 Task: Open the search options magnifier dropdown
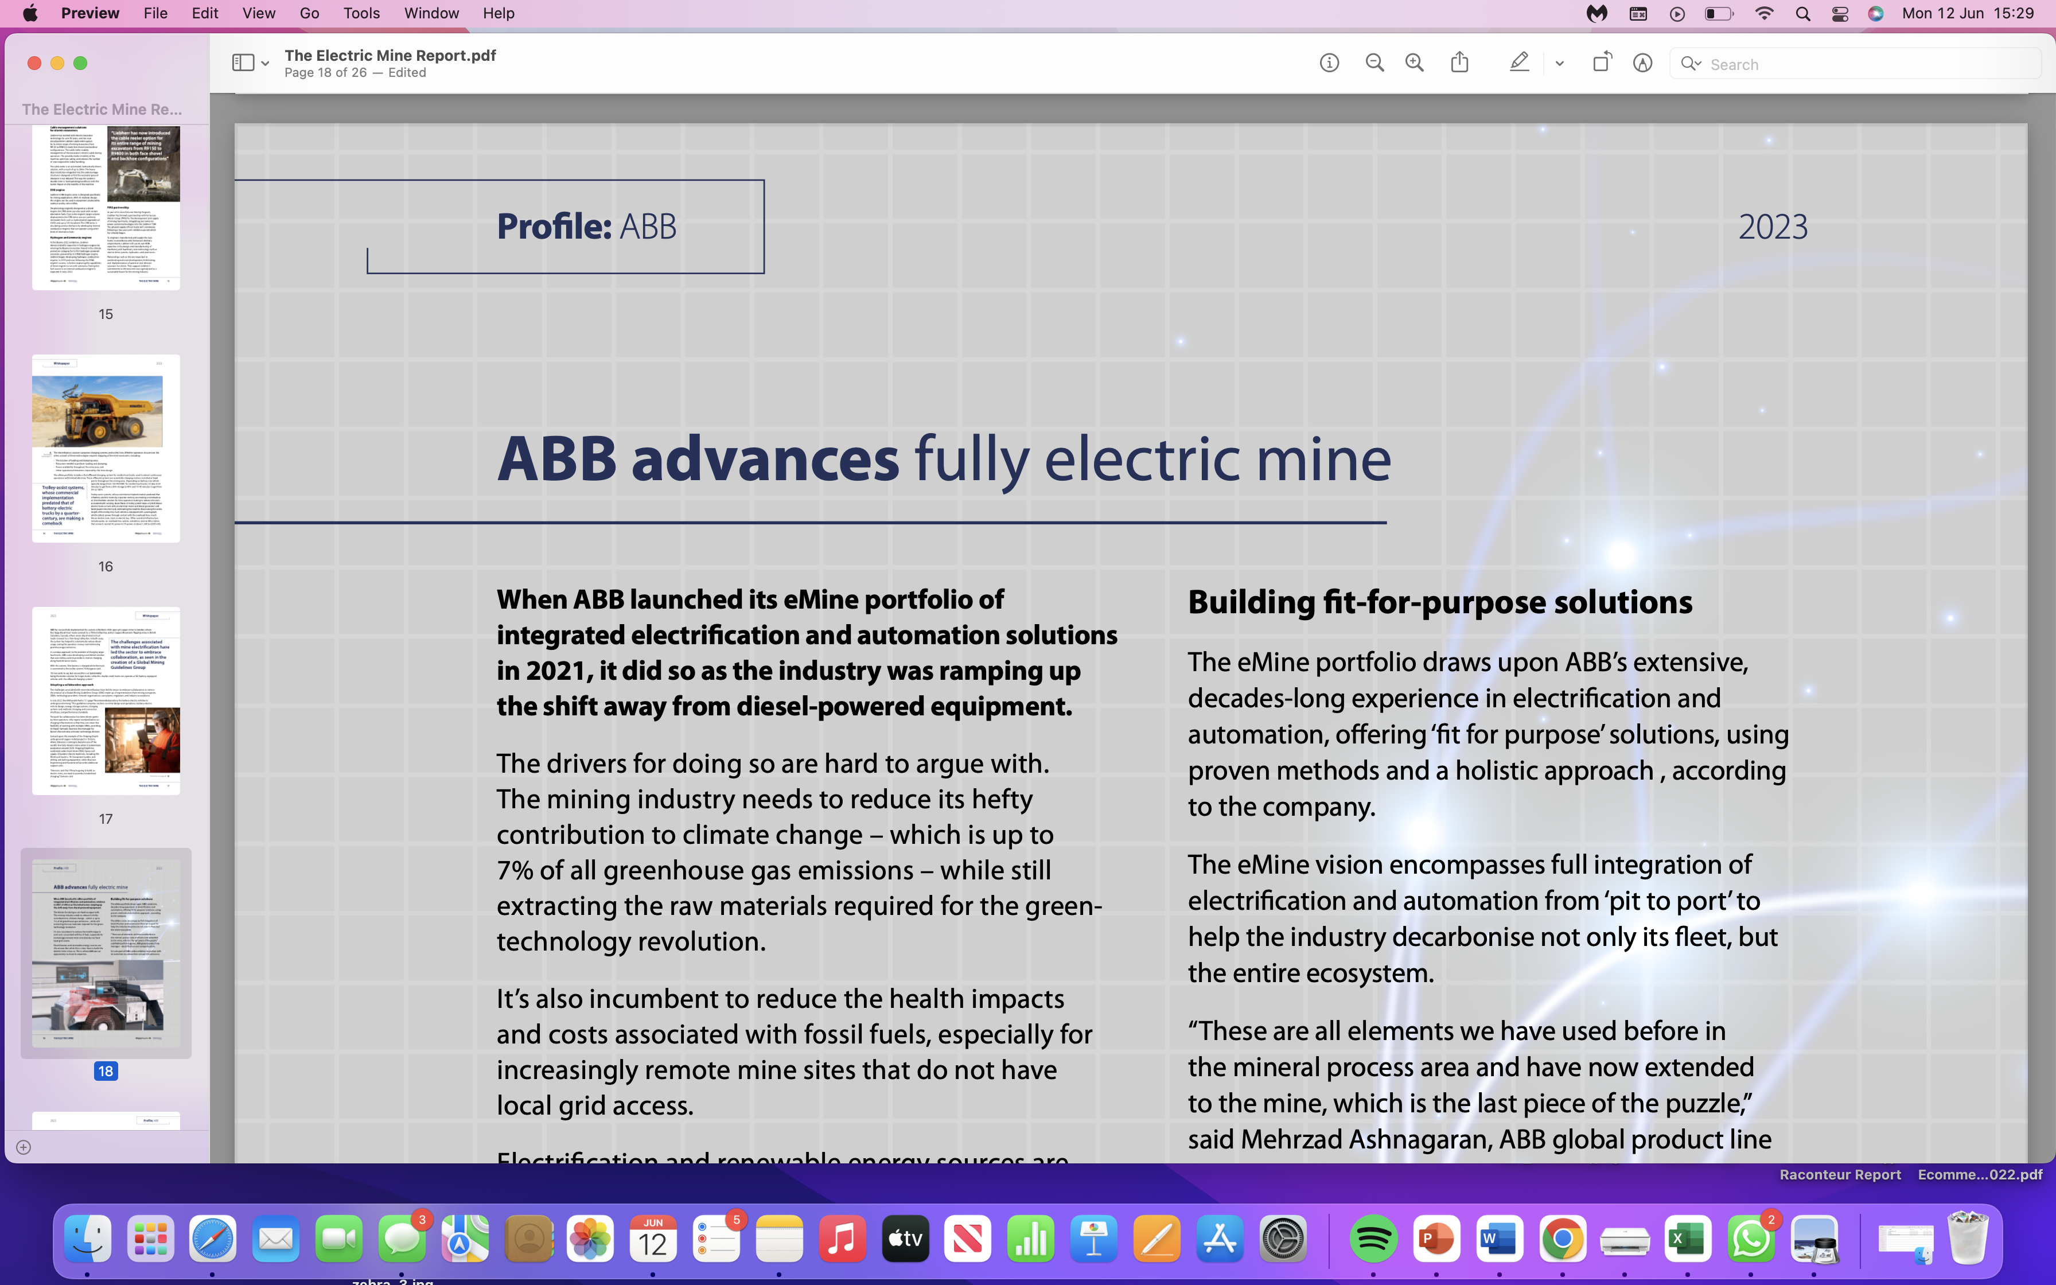coord(1691,64)
